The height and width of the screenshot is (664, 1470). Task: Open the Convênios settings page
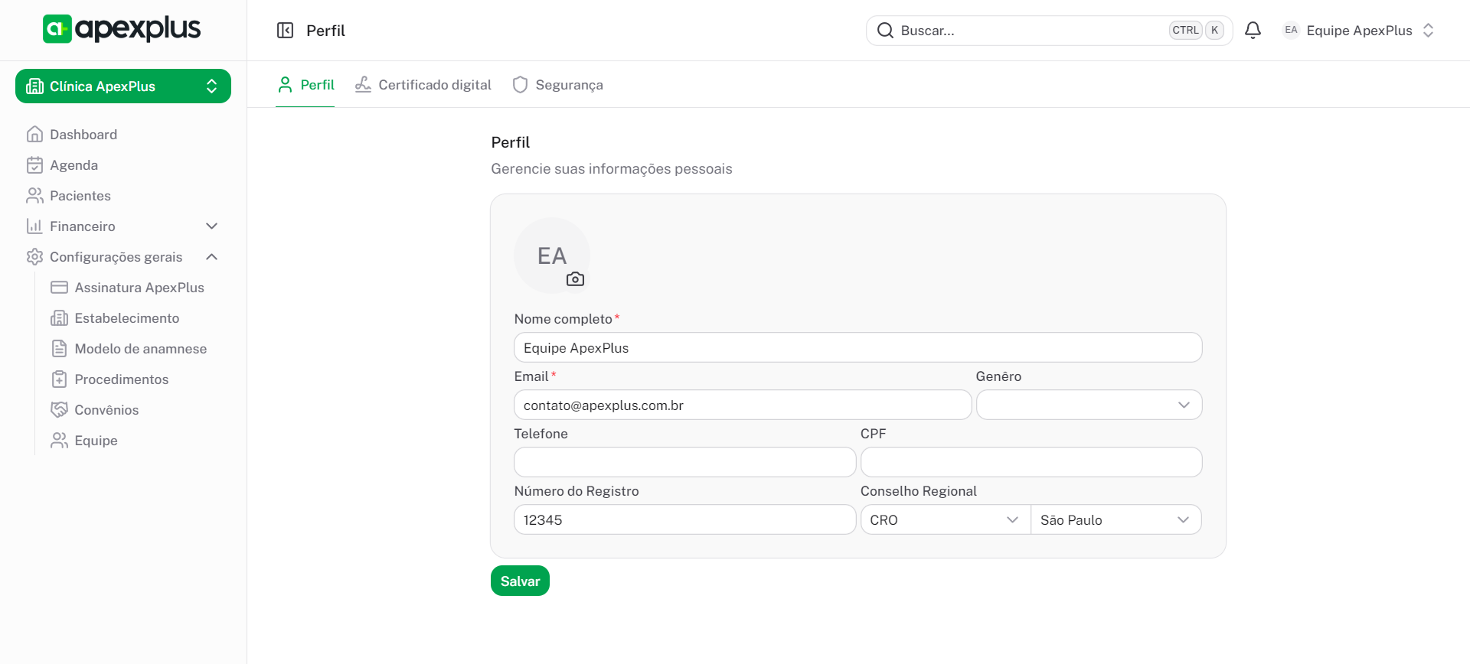[106, 410]
